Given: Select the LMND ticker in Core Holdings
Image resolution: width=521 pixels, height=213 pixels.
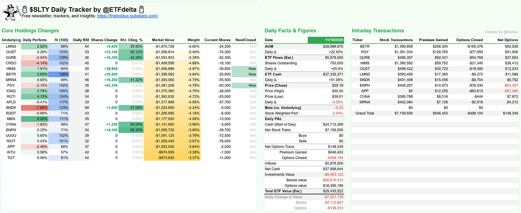Looking at the screenshot, I should (6, 46).
